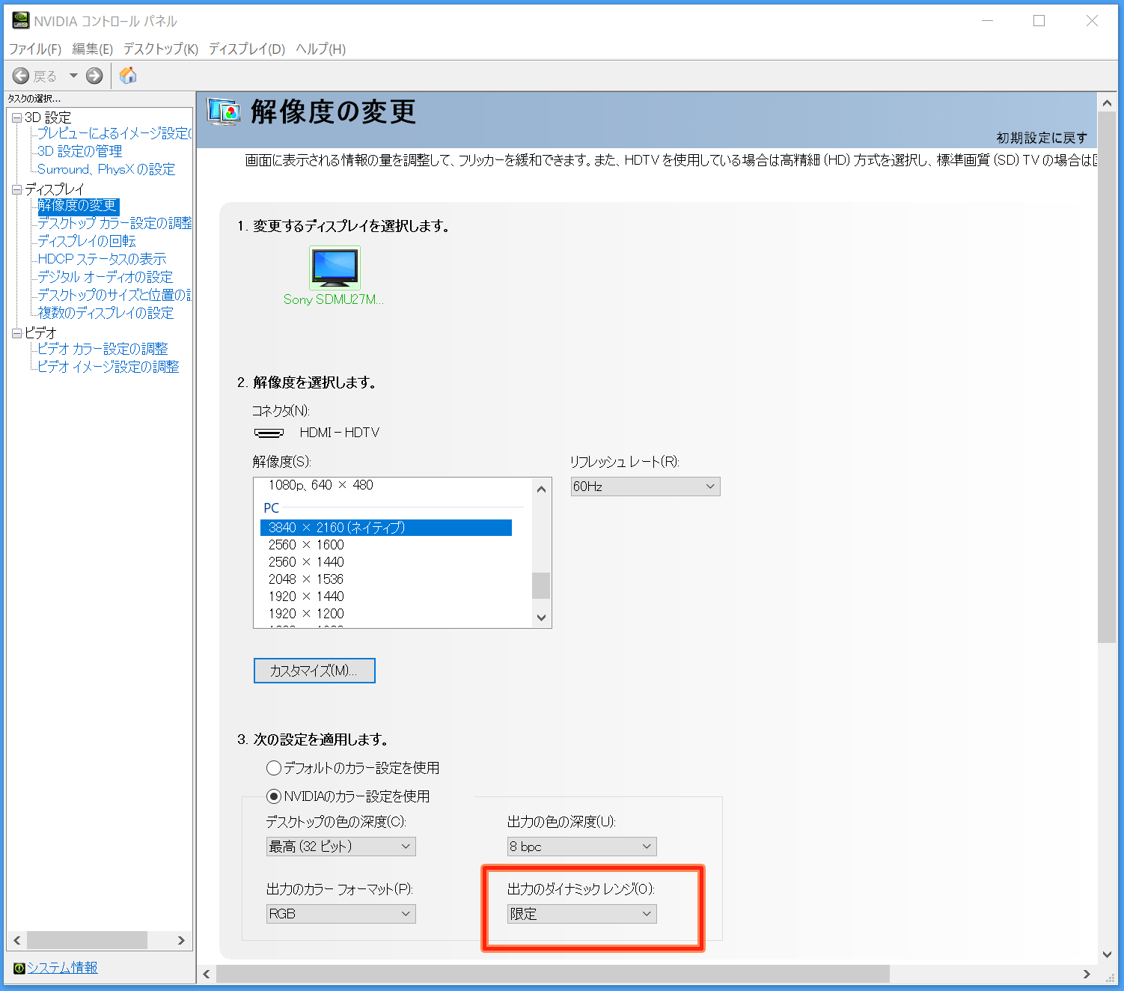Image resolution: width=1124 pixels, height=991 pixels.
Task: Click the system information icon at bottom left
Action: [x=19, y=968]
